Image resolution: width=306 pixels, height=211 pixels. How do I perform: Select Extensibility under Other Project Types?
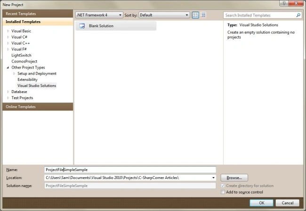(27, 79)
